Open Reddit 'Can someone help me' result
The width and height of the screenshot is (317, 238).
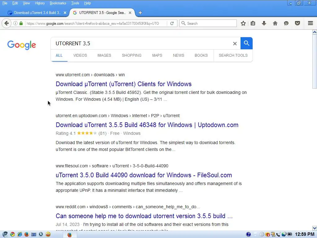[x=144, y=216]
